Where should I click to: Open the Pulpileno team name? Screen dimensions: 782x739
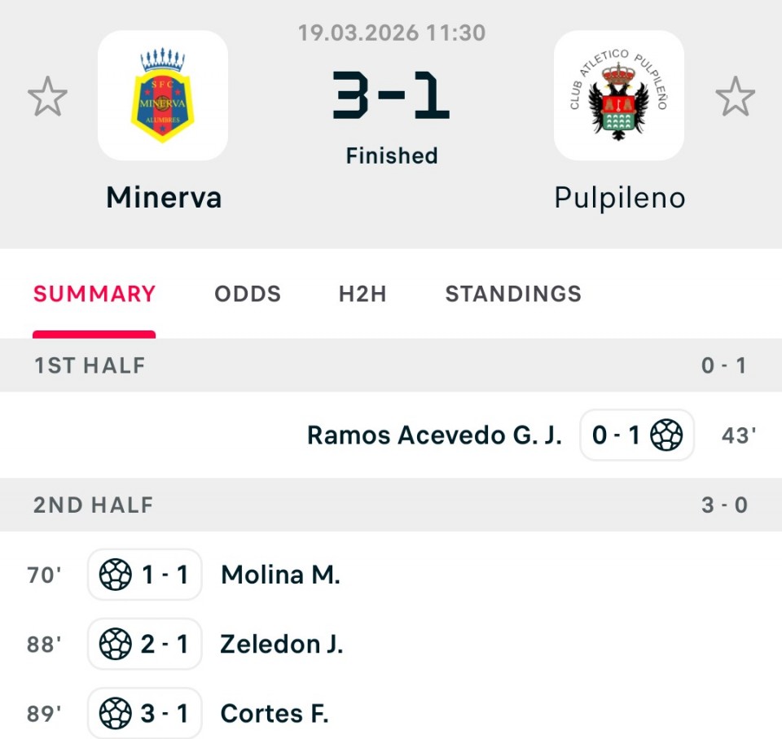(619, 198)
